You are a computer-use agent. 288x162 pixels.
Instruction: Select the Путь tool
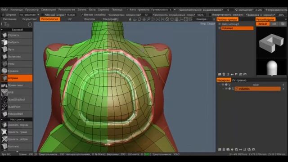[17, 49]
